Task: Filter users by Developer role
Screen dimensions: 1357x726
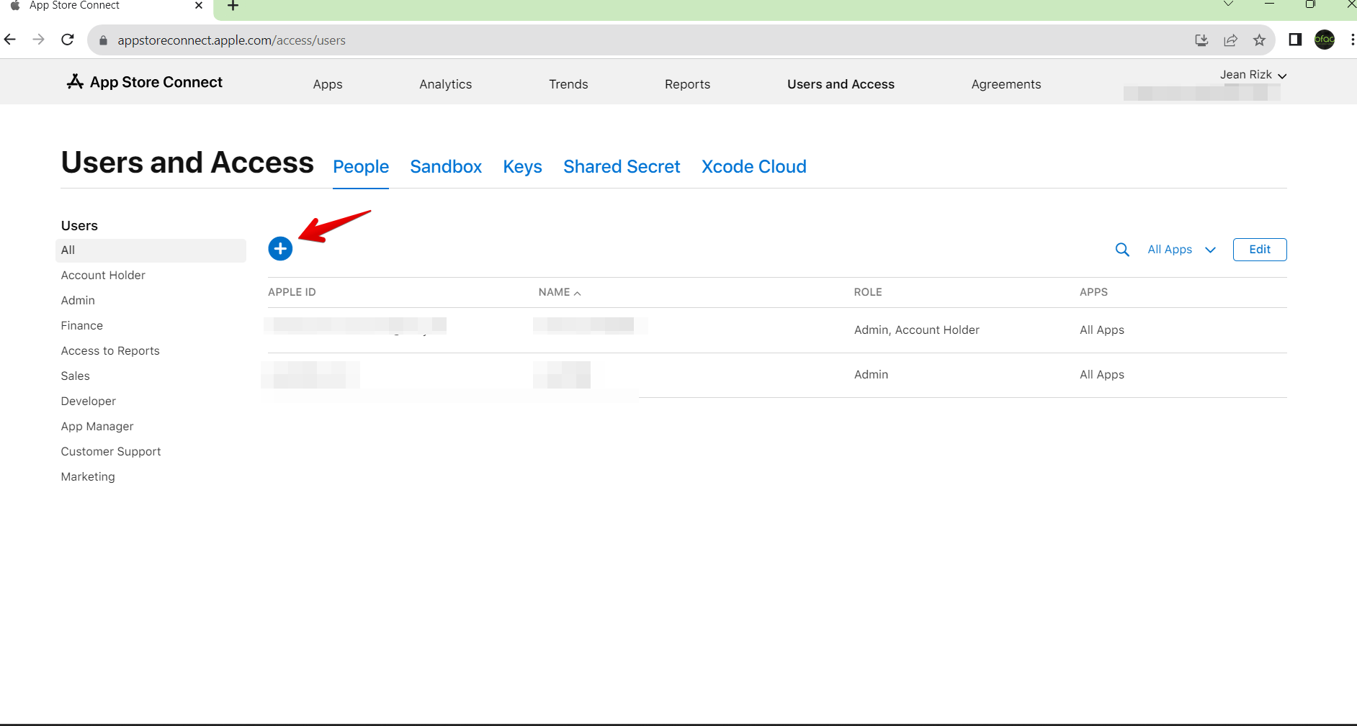Action: tap(89, 401)
